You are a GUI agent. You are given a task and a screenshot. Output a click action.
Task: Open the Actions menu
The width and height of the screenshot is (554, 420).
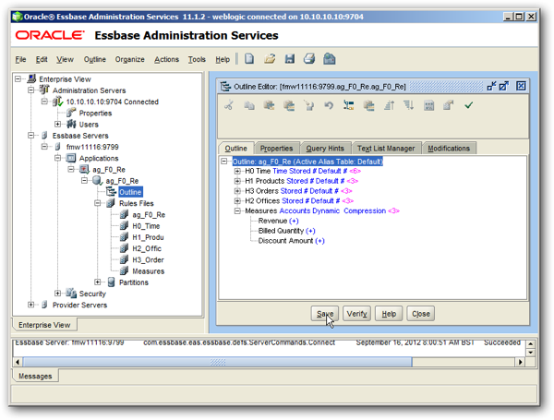166,59
